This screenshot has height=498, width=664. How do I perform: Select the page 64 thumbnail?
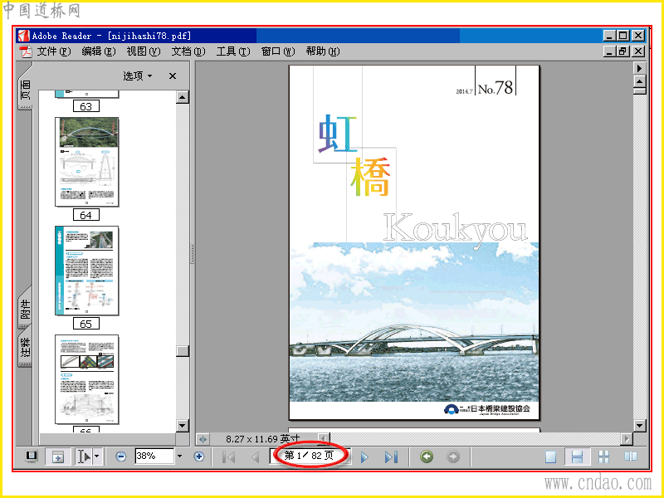[87, 162]
